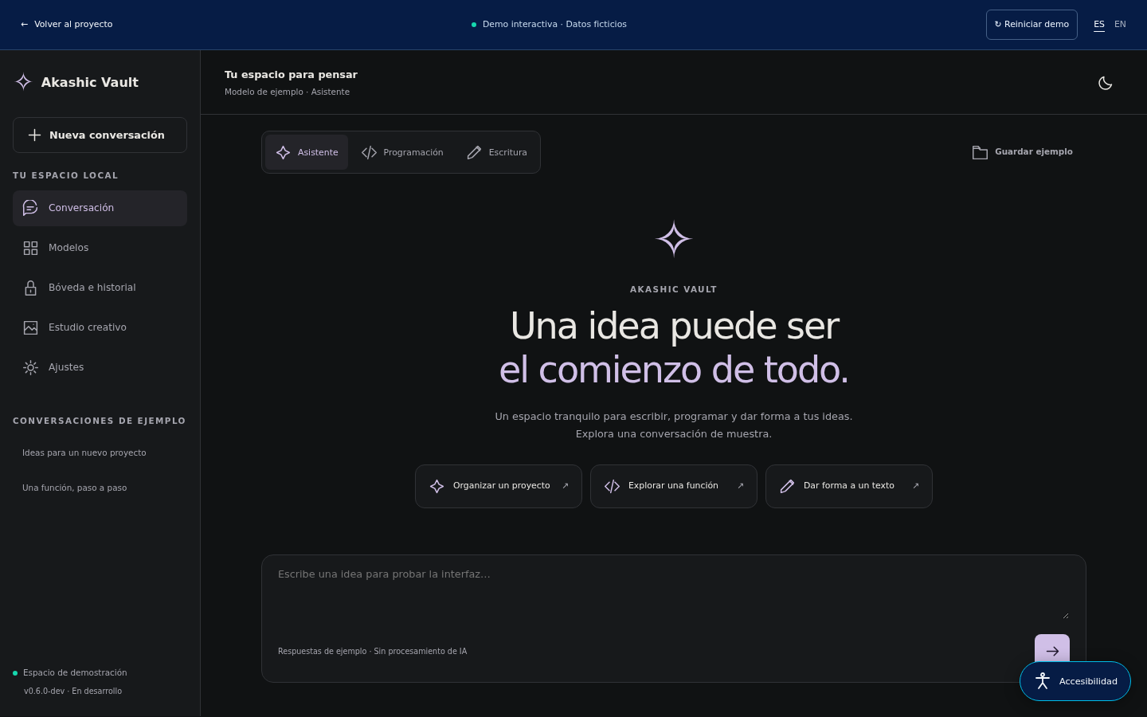Screen dimensions: 1147x717
Task: Open the Modelos section label
Action: 69,248
